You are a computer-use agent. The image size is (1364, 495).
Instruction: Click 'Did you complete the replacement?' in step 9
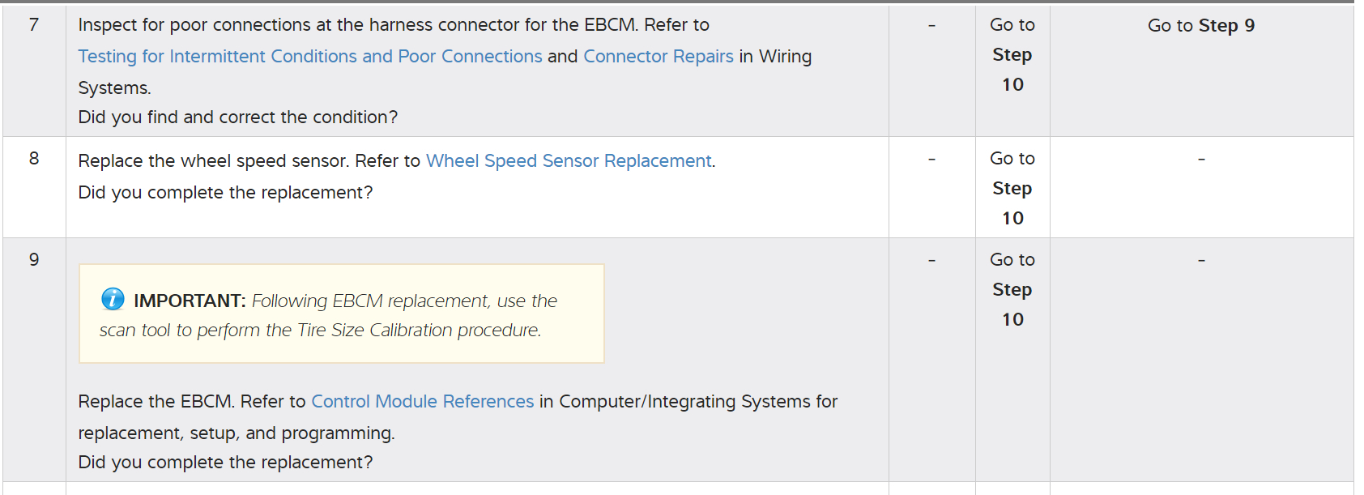coord(225,463)
